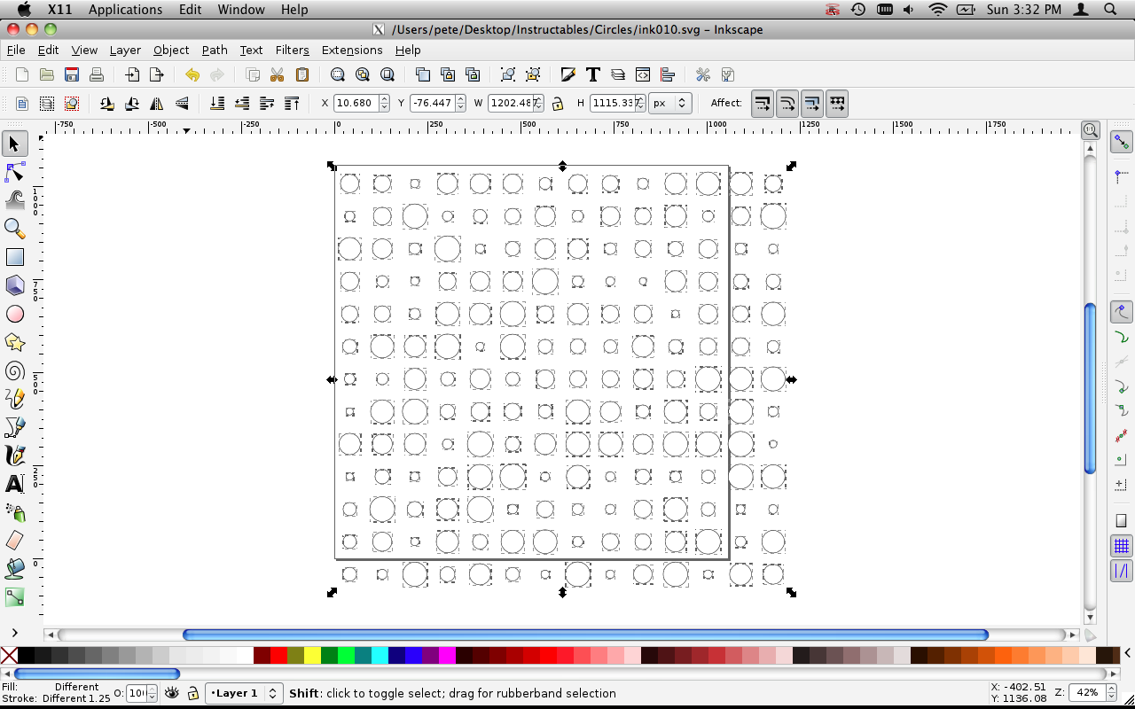Click Flip selected objects horizontally icon
This screenshot has height=709, width=1135.
(157, 103)
